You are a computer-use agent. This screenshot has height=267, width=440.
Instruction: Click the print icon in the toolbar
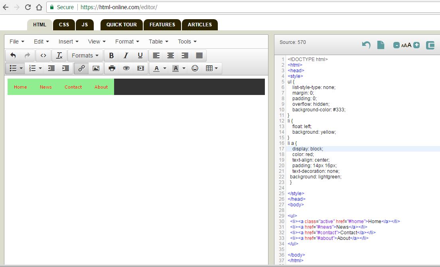[x=112, y=68]
